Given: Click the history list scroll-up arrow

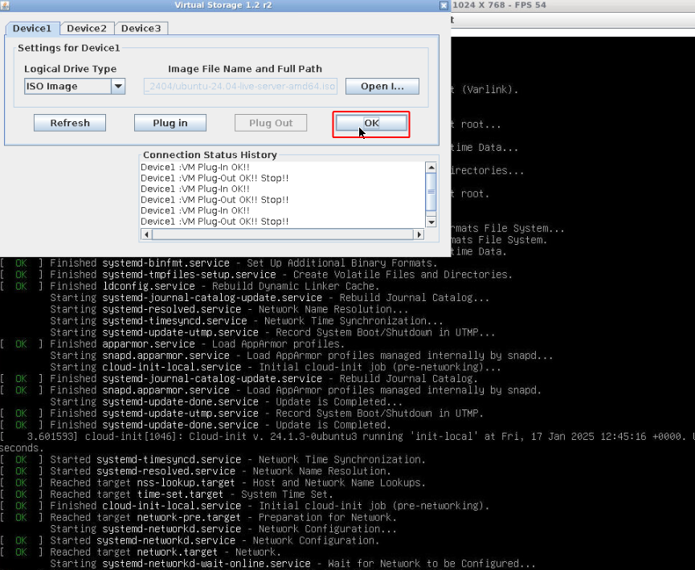Looking at the screenshot, I should pyautogui.click(x=431, y=167).
